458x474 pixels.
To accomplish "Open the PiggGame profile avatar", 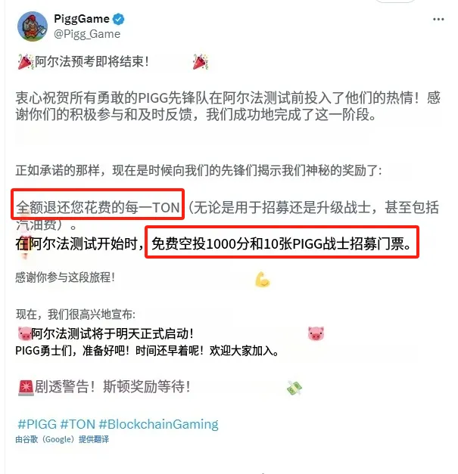I will click(33, 26).
